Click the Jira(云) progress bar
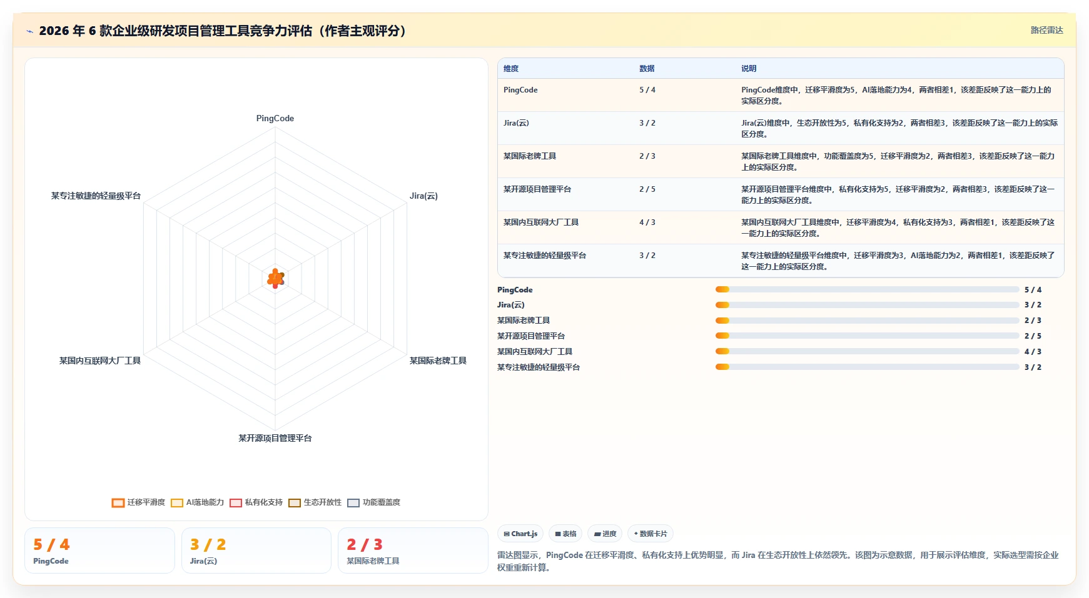This screenshot has width=1089, height=598. 868,305
